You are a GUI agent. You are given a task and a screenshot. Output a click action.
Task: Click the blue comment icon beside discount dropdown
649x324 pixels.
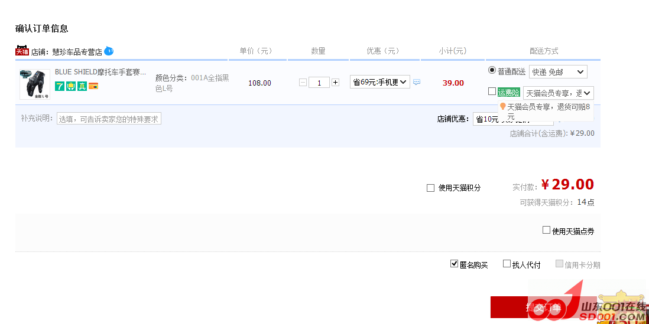tap(417, 83)
